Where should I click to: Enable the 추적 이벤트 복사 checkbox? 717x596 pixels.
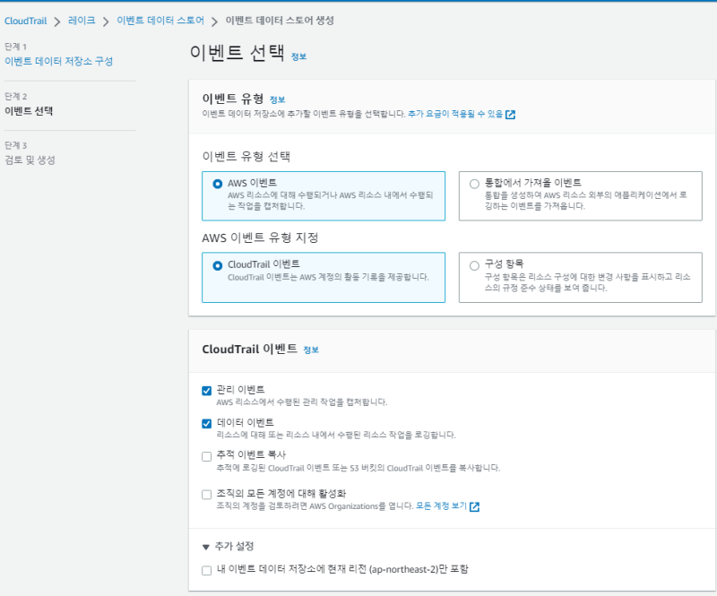[x=207, y=456]
